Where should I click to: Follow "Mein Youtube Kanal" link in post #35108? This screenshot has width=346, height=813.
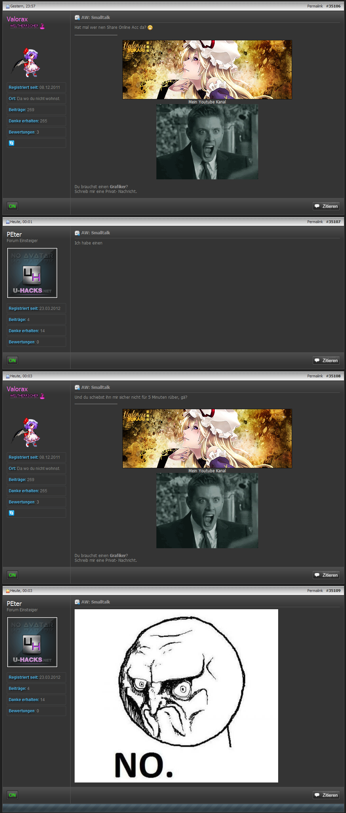(207, 471)
